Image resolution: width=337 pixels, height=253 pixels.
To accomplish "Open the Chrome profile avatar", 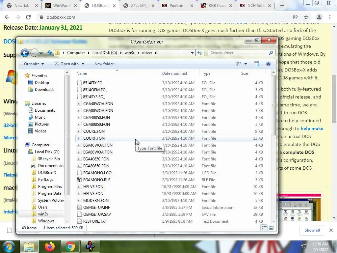I will pos(319,17).
